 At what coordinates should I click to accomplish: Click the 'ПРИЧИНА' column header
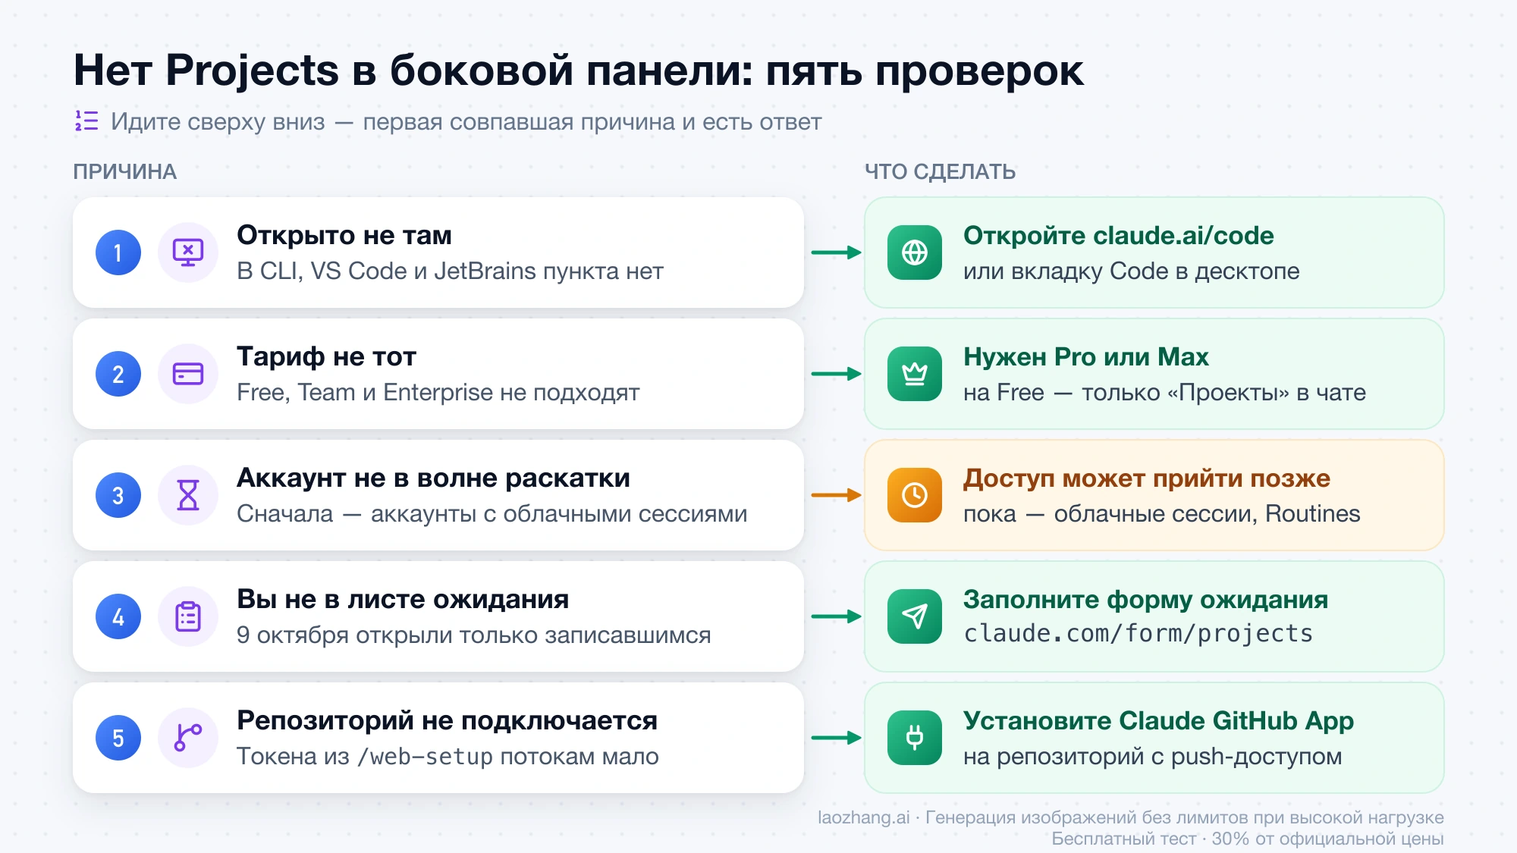pos(124,171)
